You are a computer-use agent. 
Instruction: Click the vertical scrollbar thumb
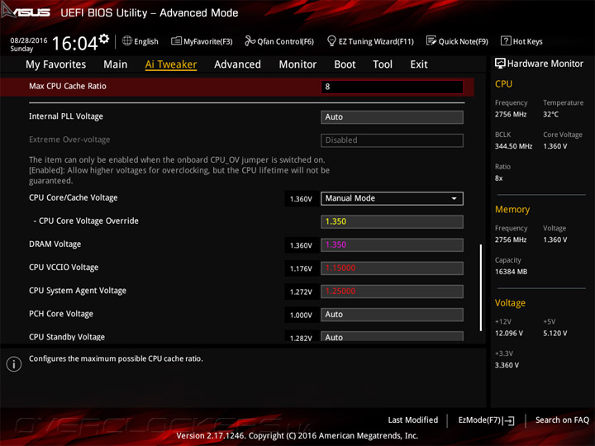click(x=481, y=288)
